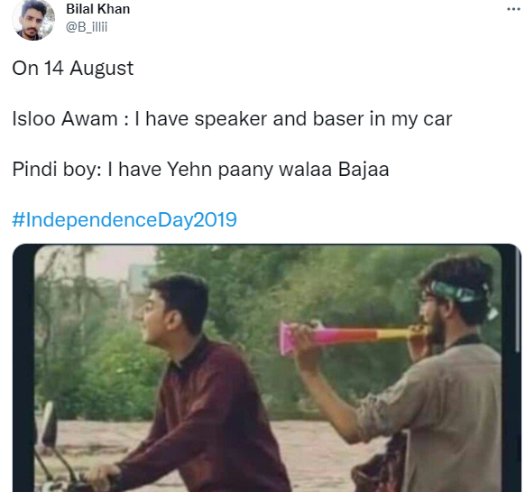Image resolution: width=525 pixels, height=492 pixels.
Task: Open the attached tweet photo
Action: tap(266, 368)
